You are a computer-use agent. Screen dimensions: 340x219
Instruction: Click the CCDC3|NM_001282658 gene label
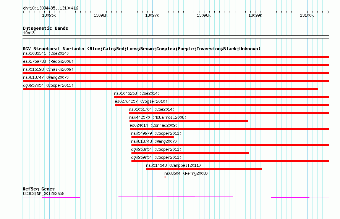pyautogui.click(x=44, y=193)
